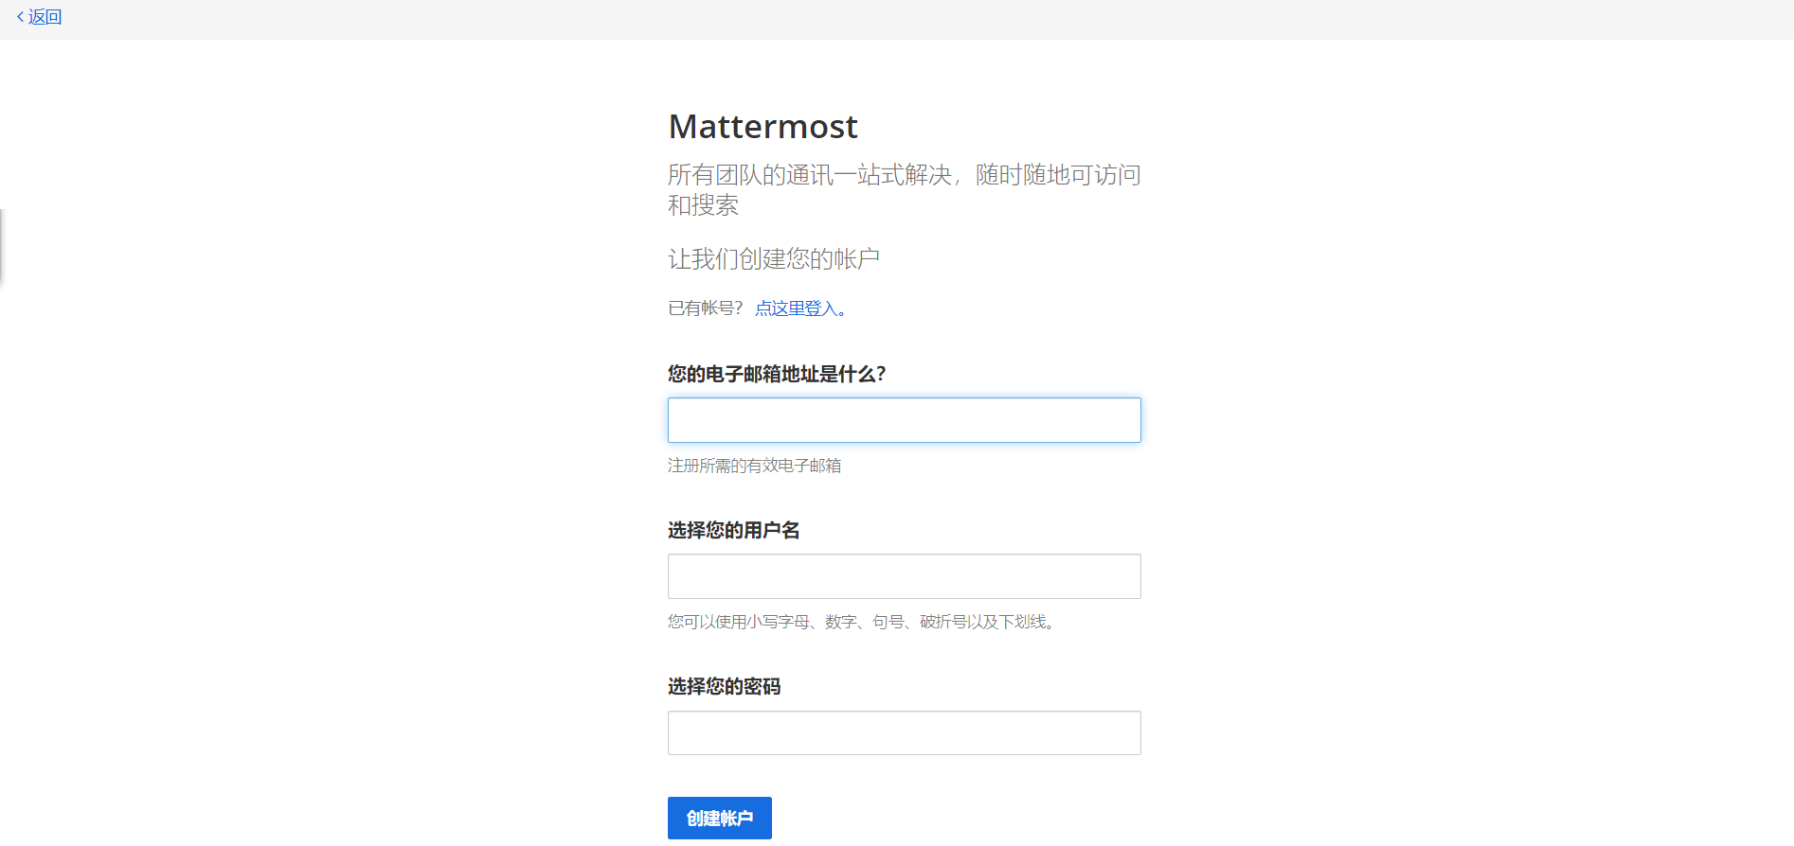Click the 您的电子邮箱地址是什么? label

[777, 374]
